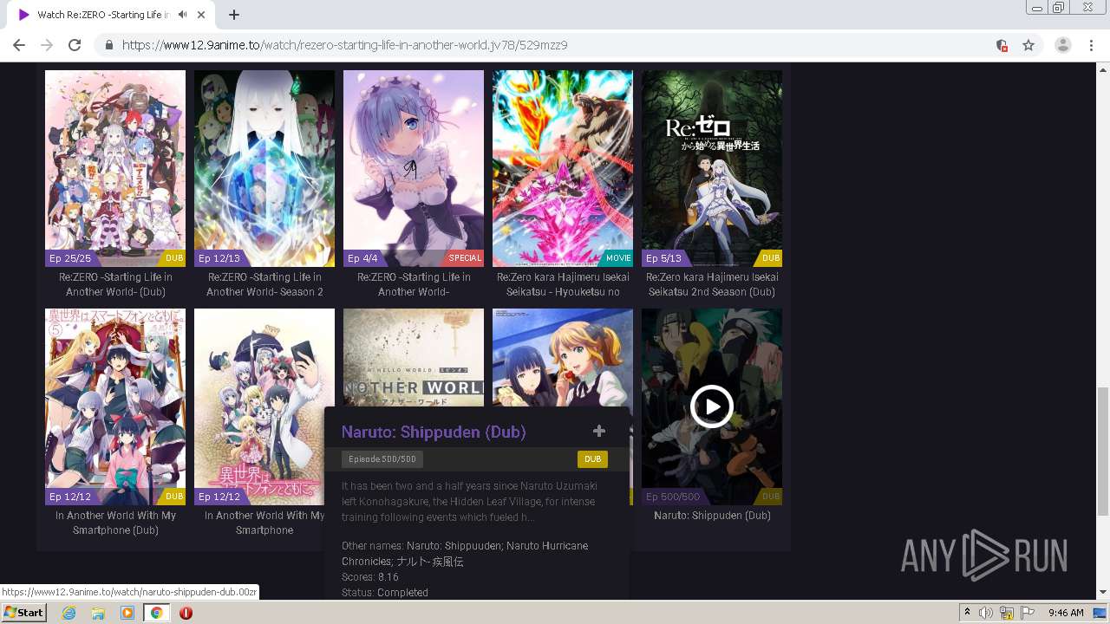Click Hyouketsu no movie title link
The width and height of the screenshot is (1110, 624).
563,284
